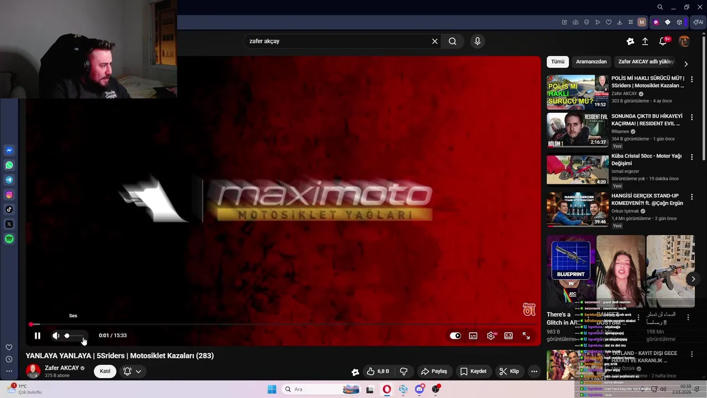707x398 pixels.
Task: Open the sidebar three-dots settings
Action: pos(9,371)
